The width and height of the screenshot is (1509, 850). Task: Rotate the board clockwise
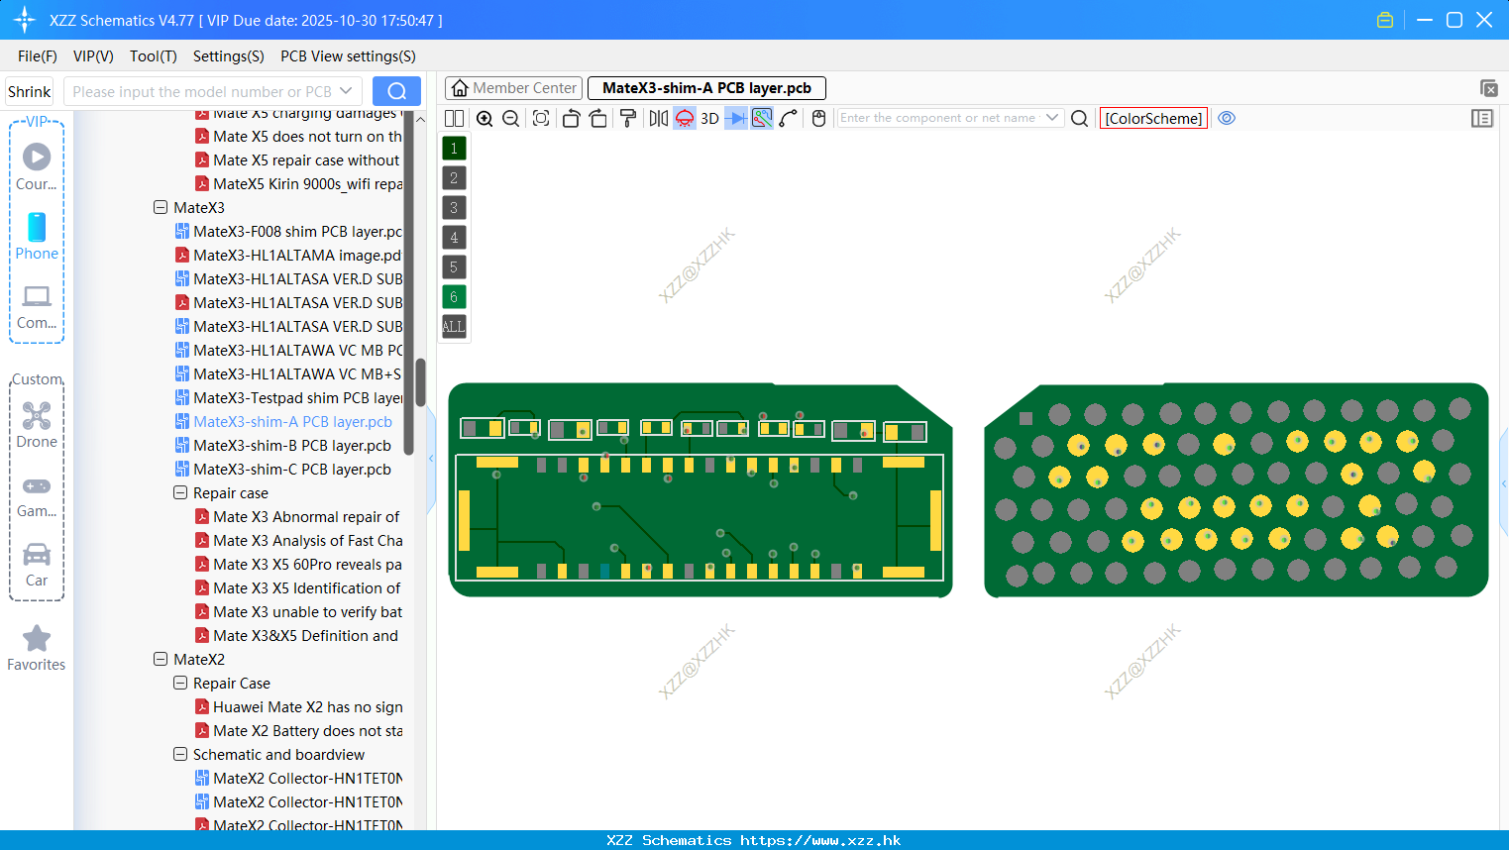click(x=598, y=118)
